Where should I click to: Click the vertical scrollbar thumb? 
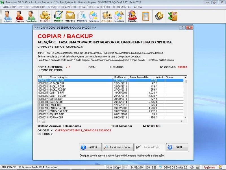[185, 81]
